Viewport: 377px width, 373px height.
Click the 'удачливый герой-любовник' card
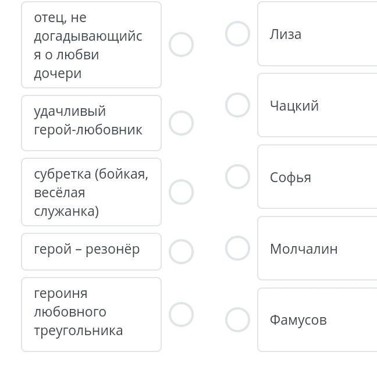91,123
